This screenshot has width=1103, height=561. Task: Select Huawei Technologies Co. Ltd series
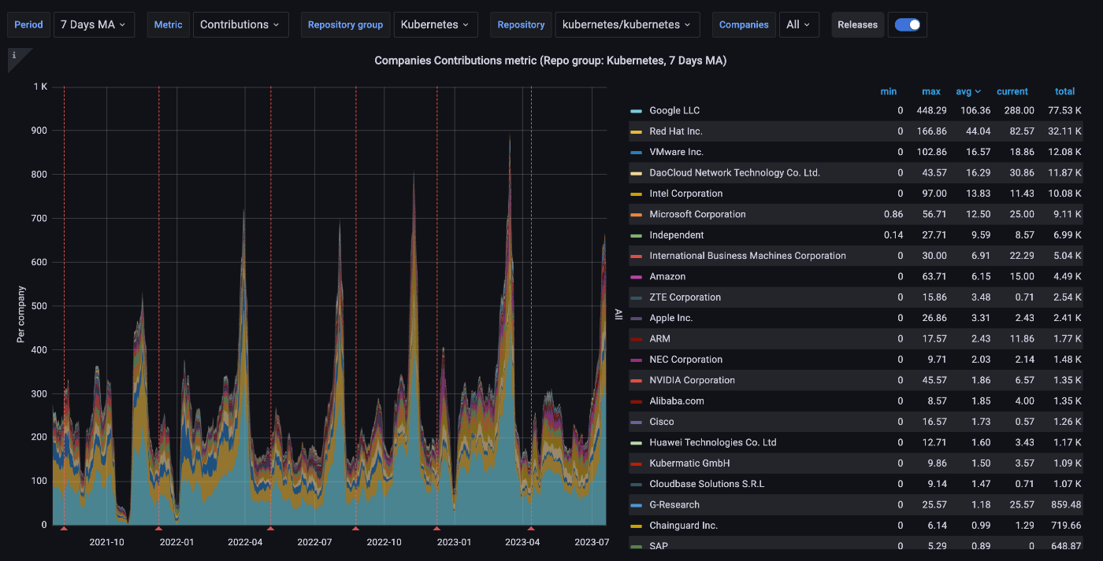(713, 442)
